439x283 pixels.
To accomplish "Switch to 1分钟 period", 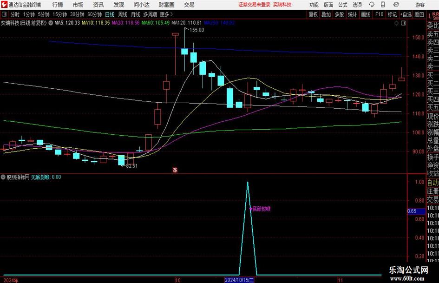I will click(29, 14).
